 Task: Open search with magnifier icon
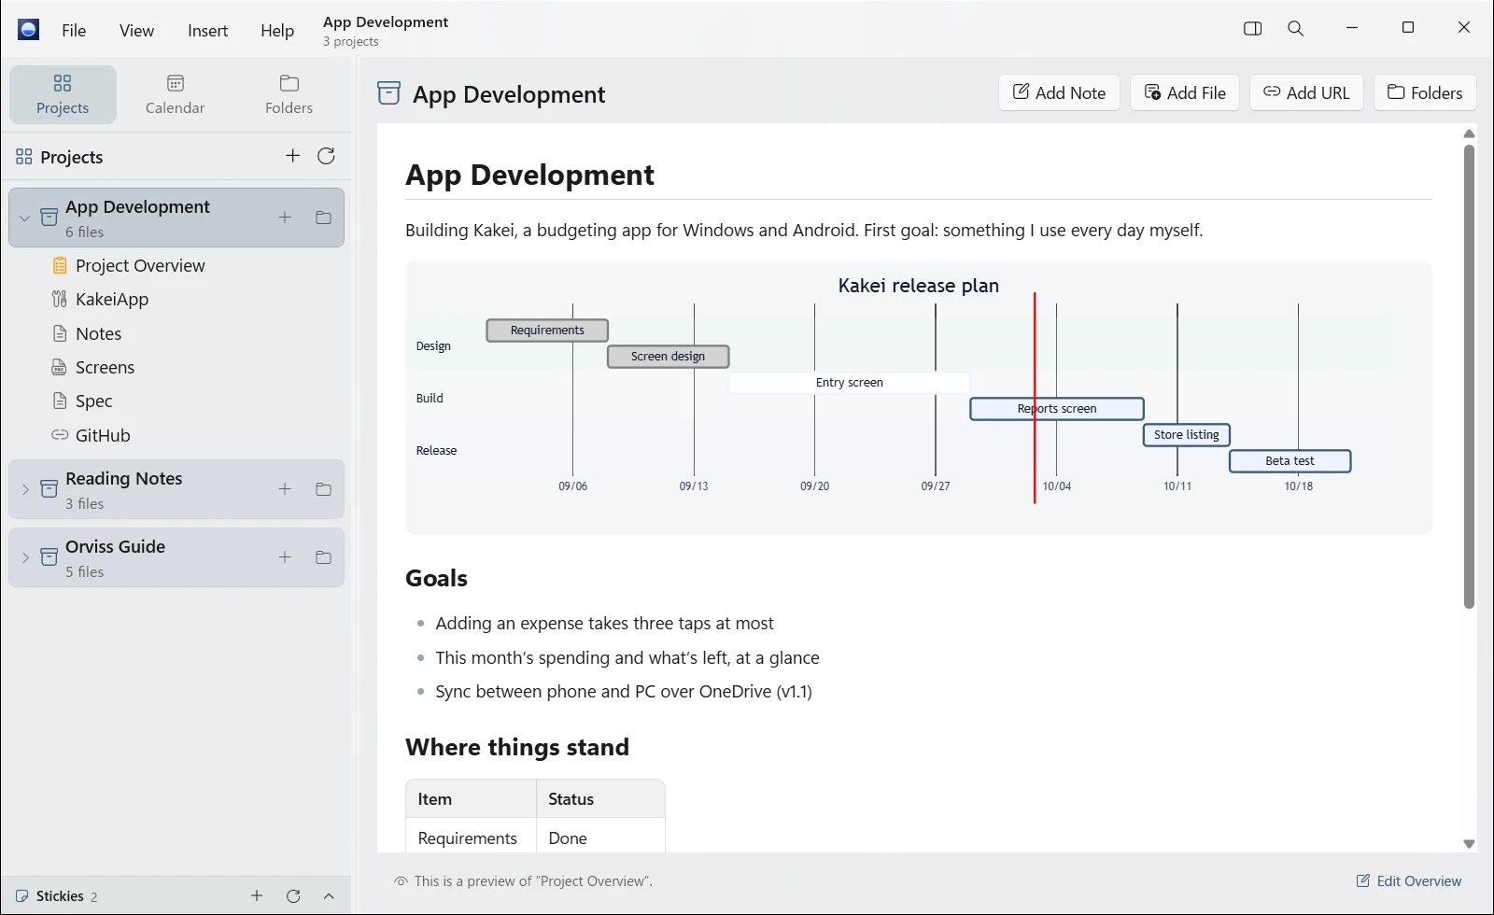tap(1295, 29)
